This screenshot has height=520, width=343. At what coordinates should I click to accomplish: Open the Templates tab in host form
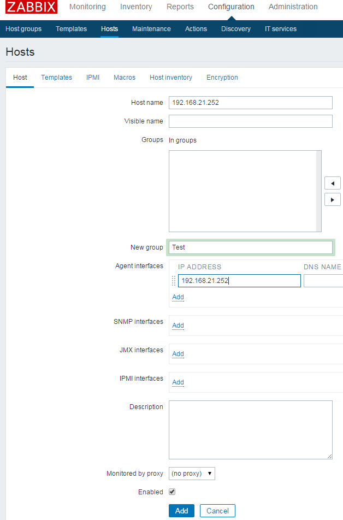point(56,78)
